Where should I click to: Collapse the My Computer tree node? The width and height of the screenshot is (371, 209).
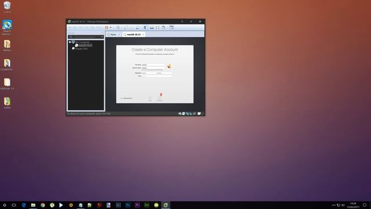coord(70,42)
